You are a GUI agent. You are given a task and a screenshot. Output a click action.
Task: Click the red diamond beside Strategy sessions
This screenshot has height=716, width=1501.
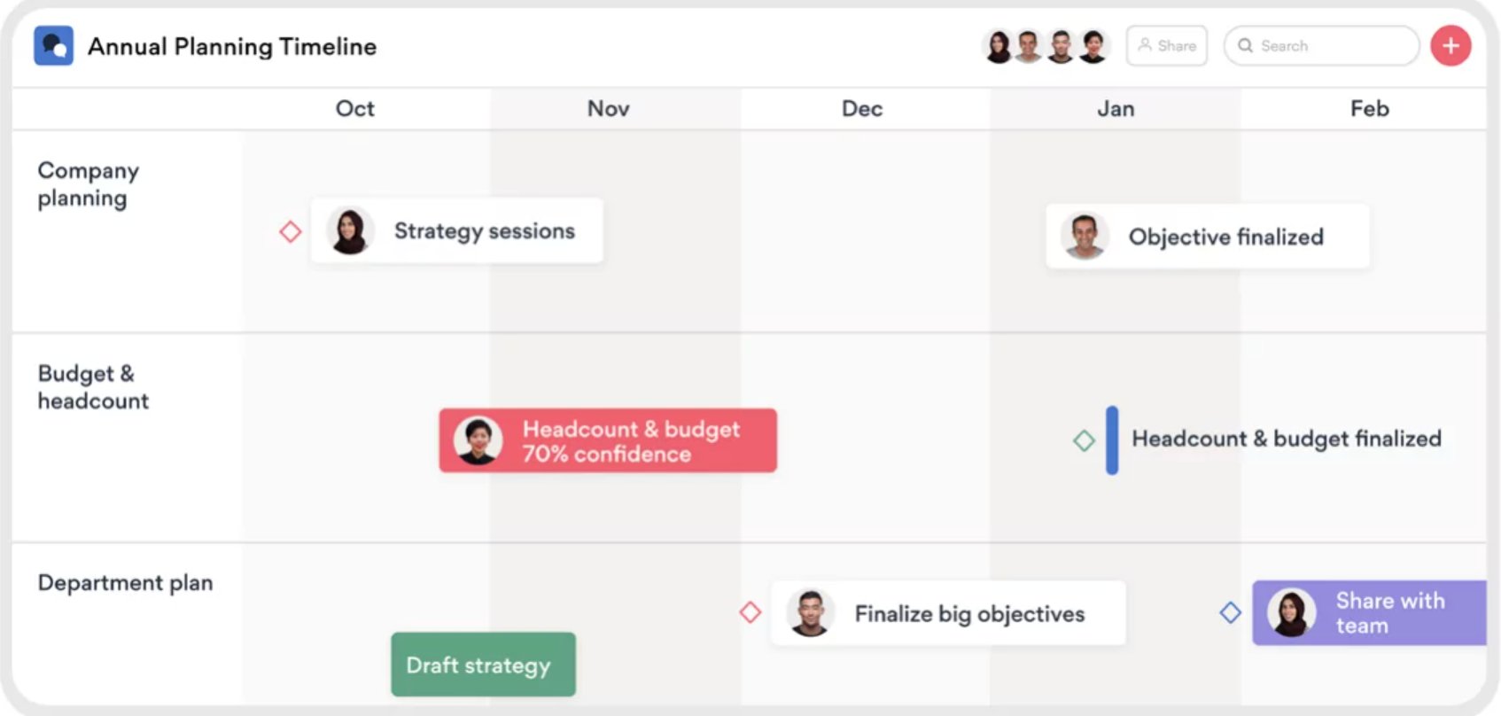[291, 232]
